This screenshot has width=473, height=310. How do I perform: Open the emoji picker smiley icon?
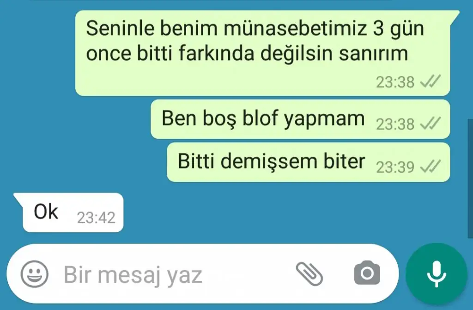click(34, 274)
